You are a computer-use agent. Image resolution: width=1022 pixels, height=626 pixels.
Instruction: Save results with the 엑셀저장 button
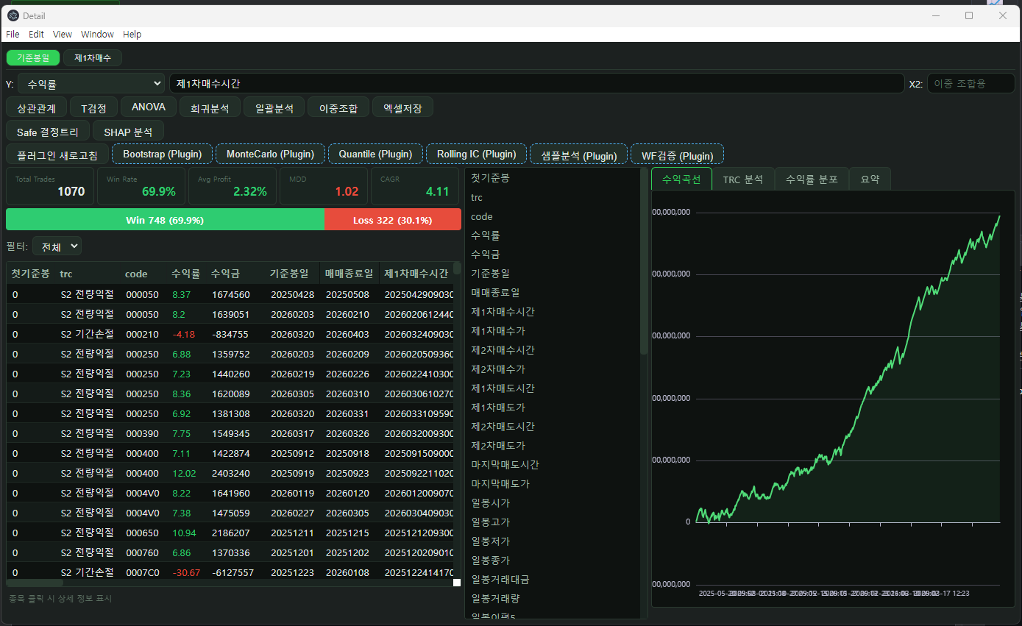[x=402, y=108]
